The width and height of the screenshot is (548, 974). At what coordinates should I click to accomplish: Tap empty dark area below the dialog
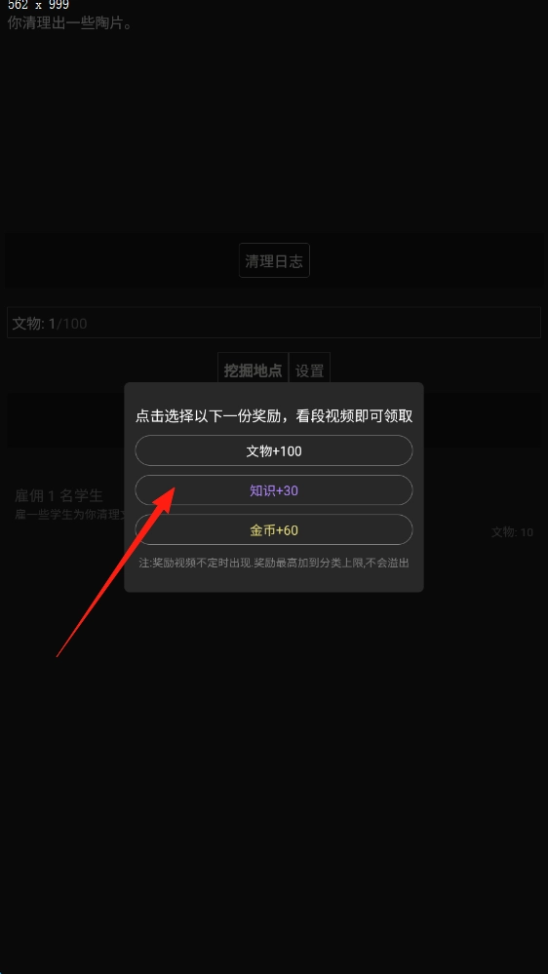[x=274, y=776]
